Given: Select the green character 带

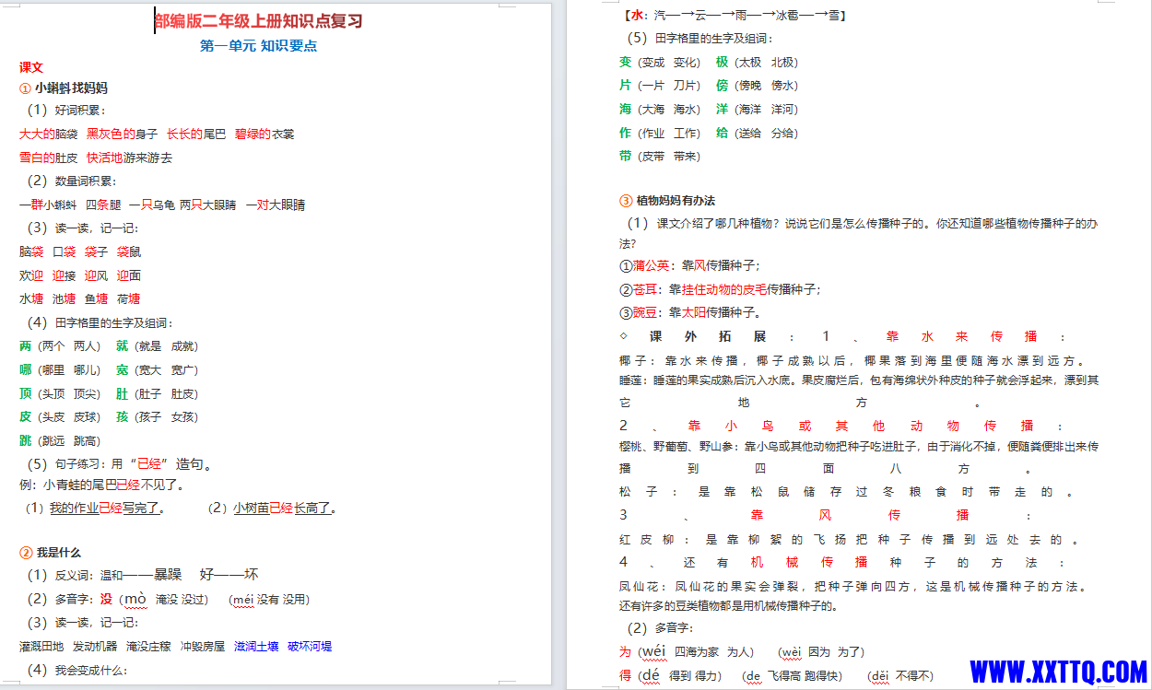Looking at the screenshot, I should (x=626, y=157).
